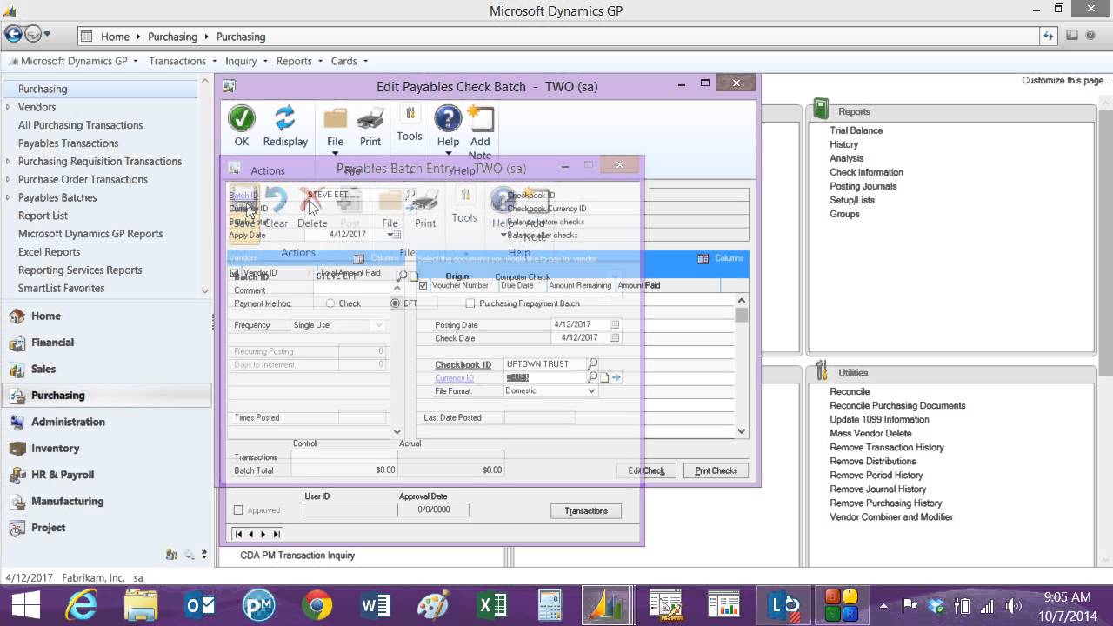Open the Financial navigation pane button
The image size is (1113, 626).
coord(106,343)
